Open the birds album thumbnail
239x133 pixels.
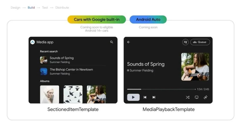[73, 94]
